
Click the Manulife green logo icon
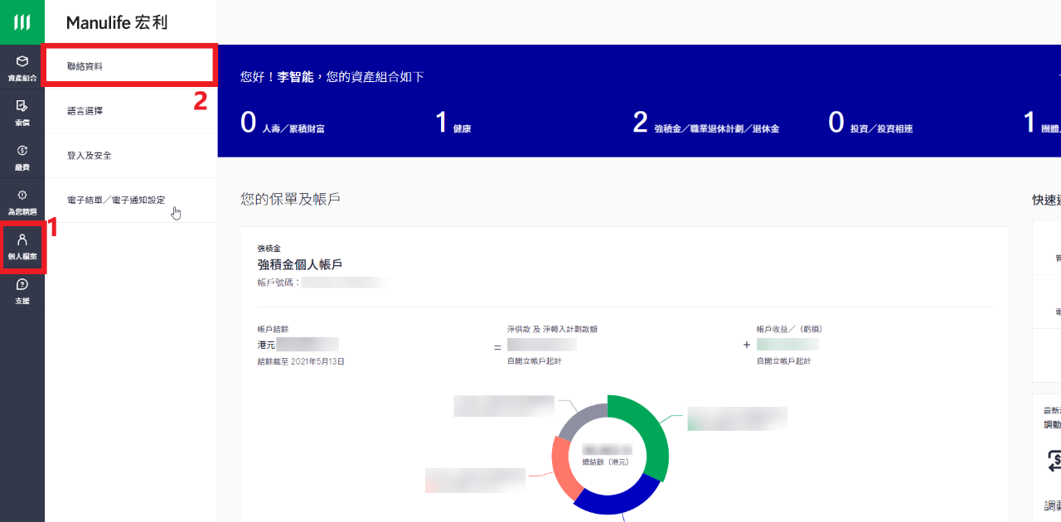22,22
